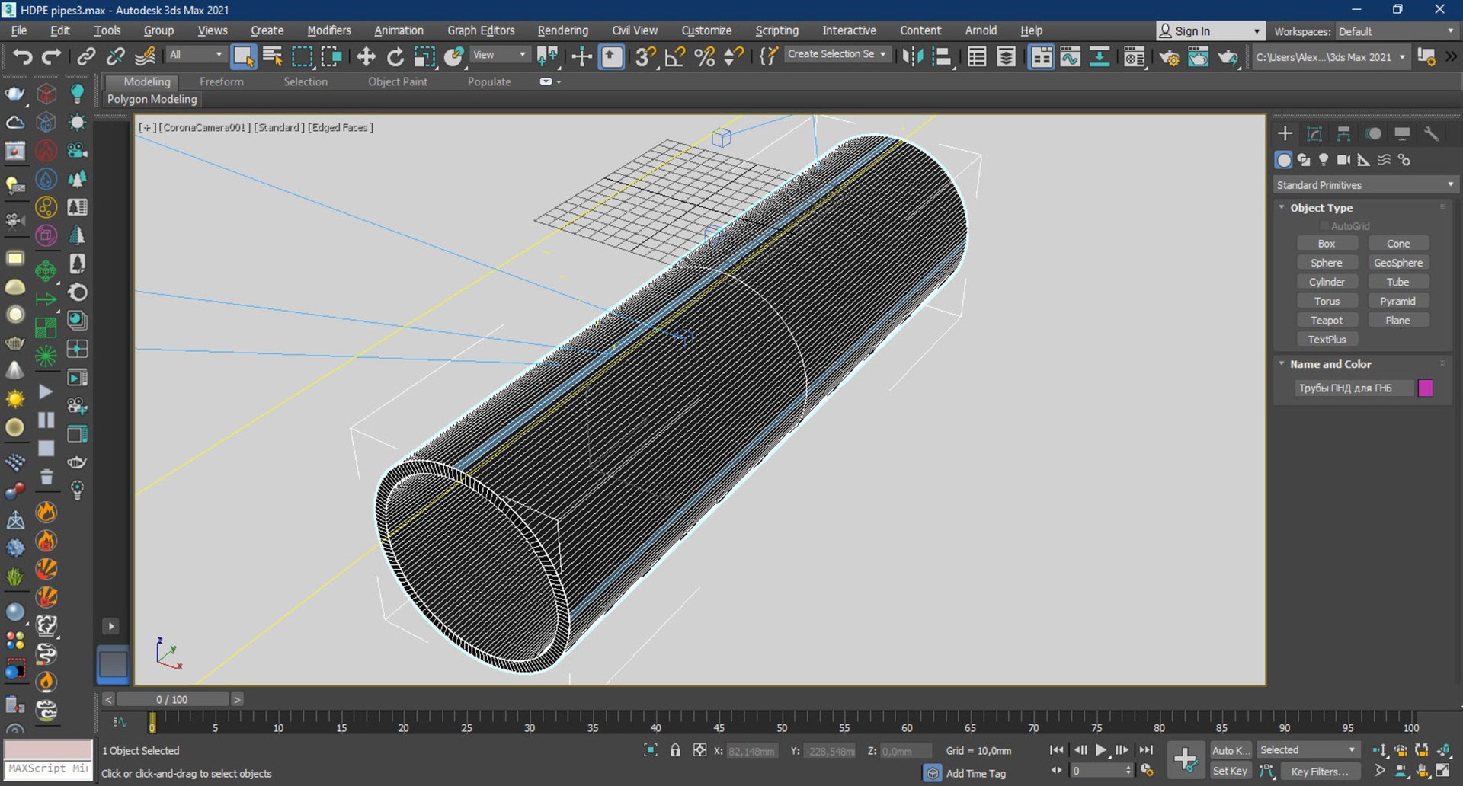Activate the Select and Move tool
The width and height of the screenshot is (1463, 786).
pyautogui.click(x=366, y=57)
